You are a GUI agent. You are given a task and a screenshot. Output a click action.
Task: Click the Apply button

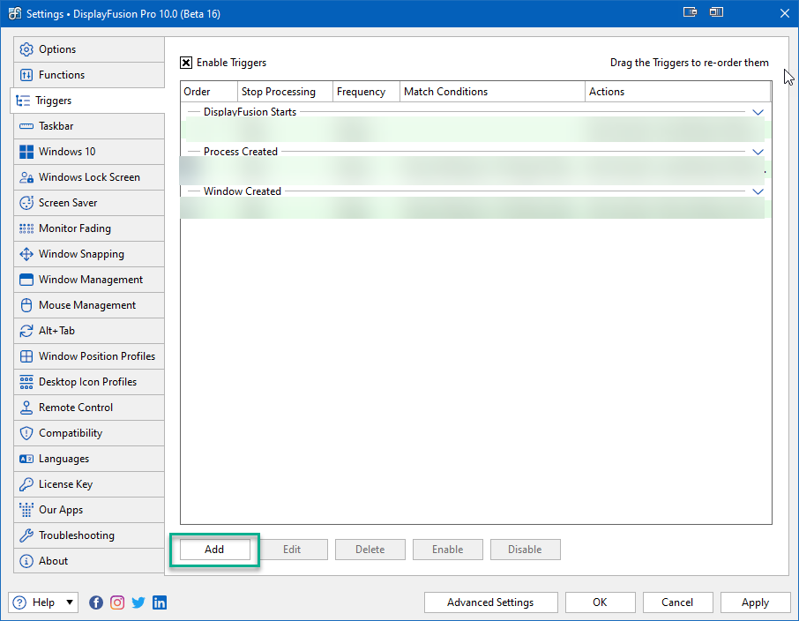point(755,602)
